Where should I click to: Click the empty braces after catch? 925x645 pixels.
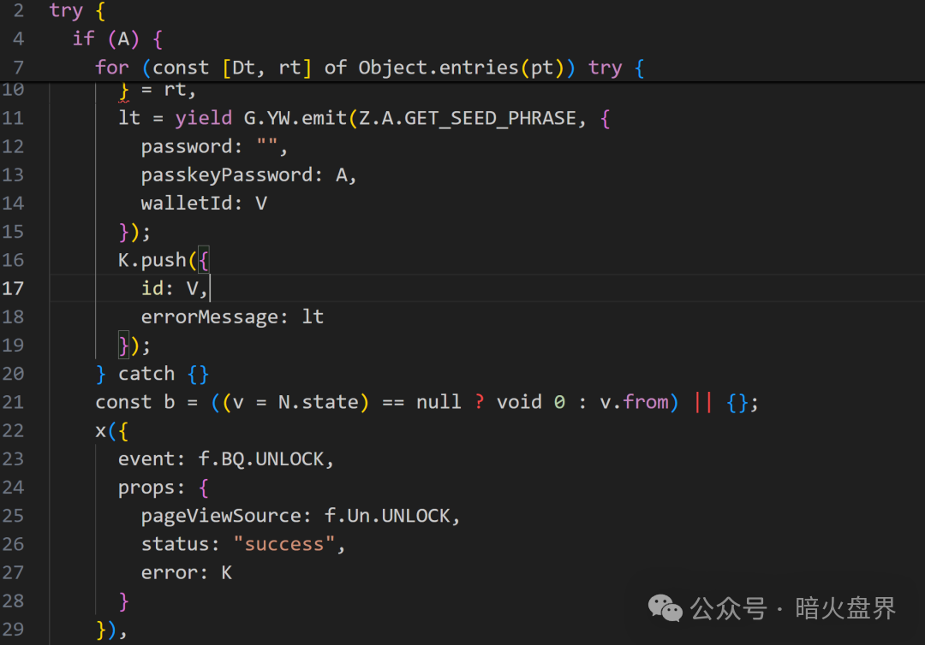[198, 374]
